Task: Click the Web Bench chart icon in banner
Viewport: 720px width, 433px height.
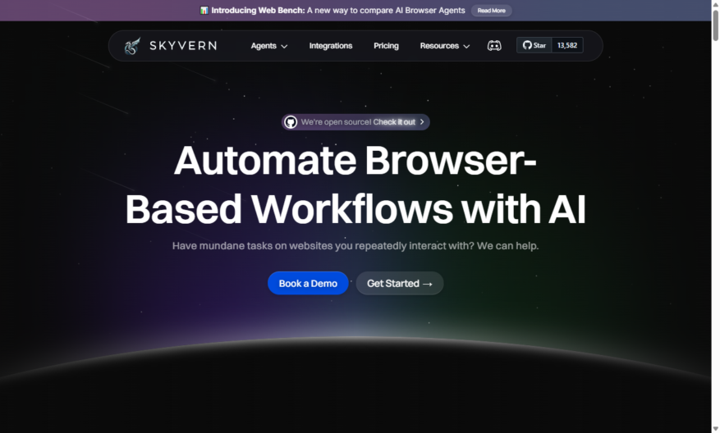Action: pyautogui.click(x=204, y=10)
